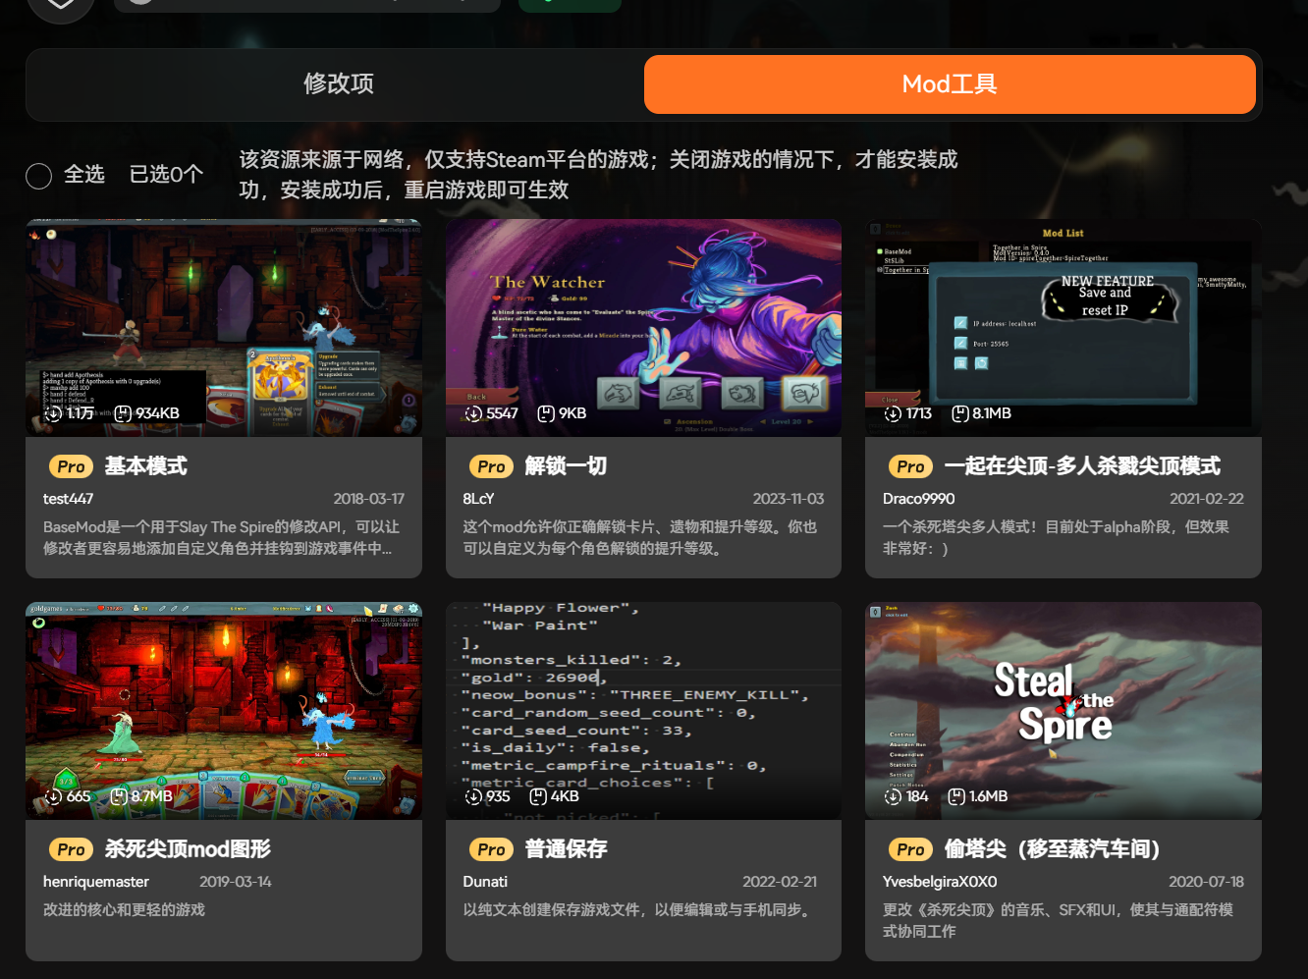Click the 一起在尖顶-多人杀戮尖顶模式 description text

tap(1056, 537)
